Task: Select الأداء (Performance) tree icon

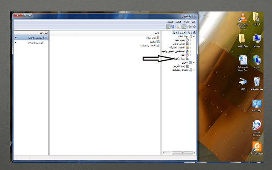Action: point(187,55)
